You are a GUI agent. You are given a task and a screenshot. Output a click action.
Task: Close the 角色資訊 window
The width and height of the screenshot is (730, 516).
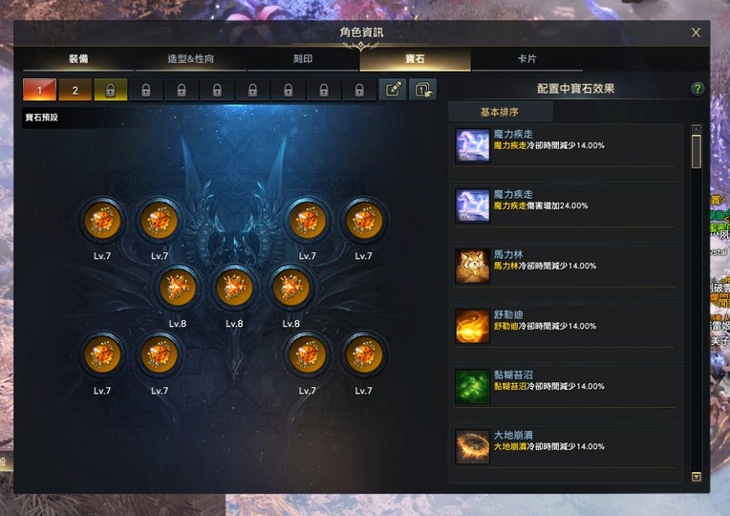pyautogui.click(x=696, y=32)
